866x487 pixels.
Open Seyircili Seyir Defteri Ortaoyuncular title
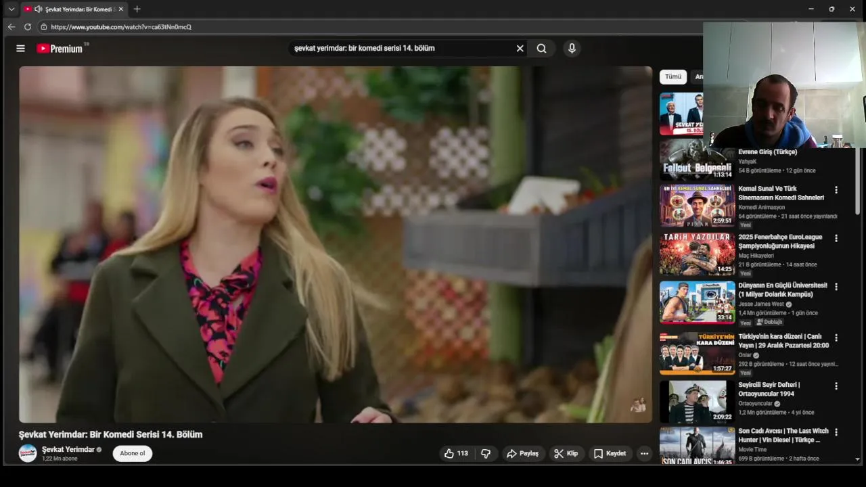(x=769, y=389)
